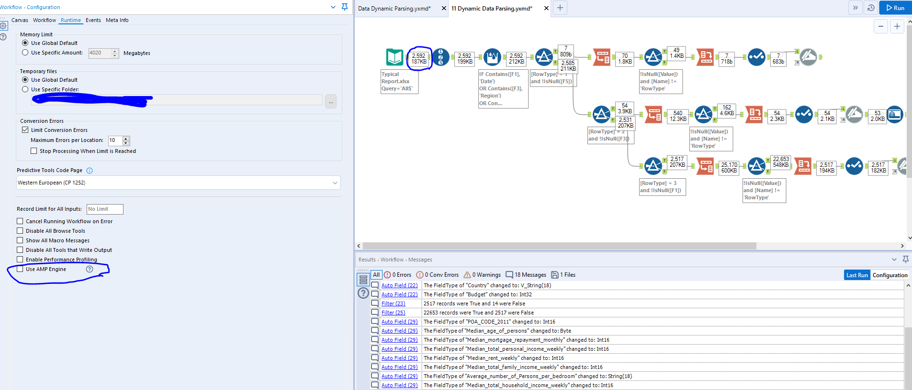Zoom in the canvas with plus button
The image size is (912, 390).
(x=897, y=27)
